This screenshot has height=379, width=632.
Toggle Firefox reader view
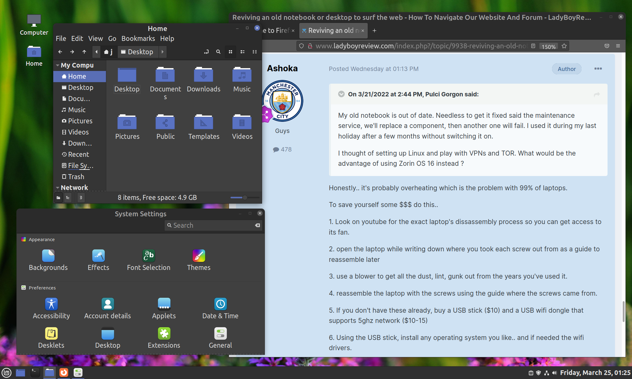533,46
